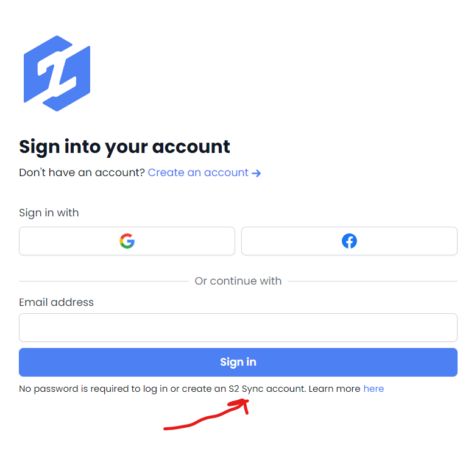Sign in using the Facebook button
Screen dimensions: 474x454
click(349, 241)
